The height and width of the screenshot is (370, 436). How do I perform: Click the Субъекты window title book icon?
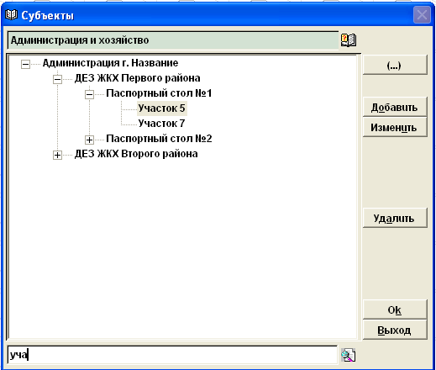tap(11, 15)
